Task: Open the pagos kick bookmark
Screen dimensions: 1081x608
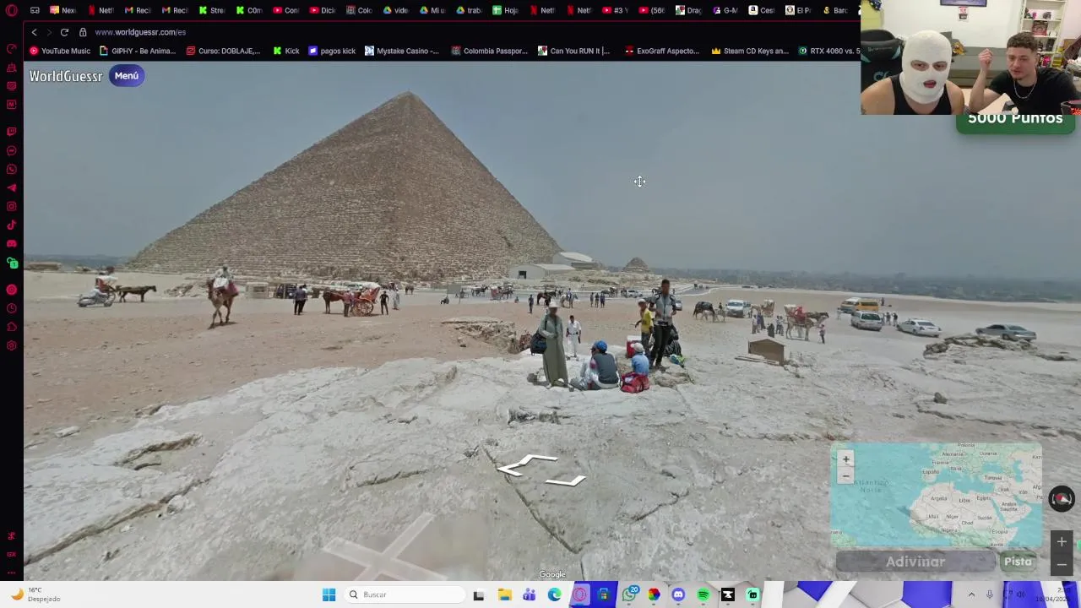Action: point(332,51)
